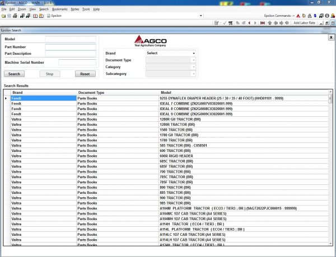Screen dimensions: 336x257
Task: Click the shopping cart icon in lower toolbar
Action: (x=230, y=23)
